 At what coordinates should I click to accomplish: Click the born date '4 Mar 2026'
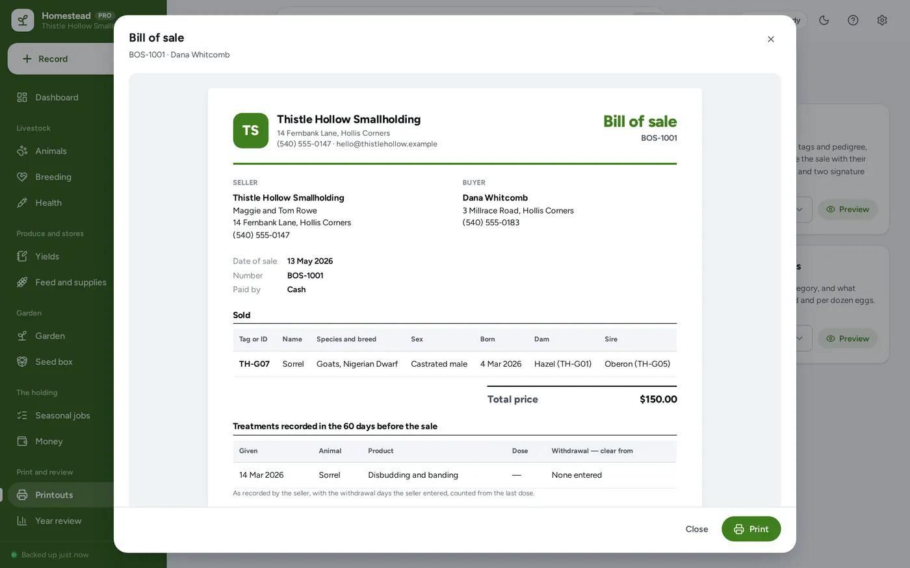pos(501,364)
